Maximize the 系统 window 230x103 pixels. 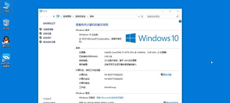coord(170,11)
